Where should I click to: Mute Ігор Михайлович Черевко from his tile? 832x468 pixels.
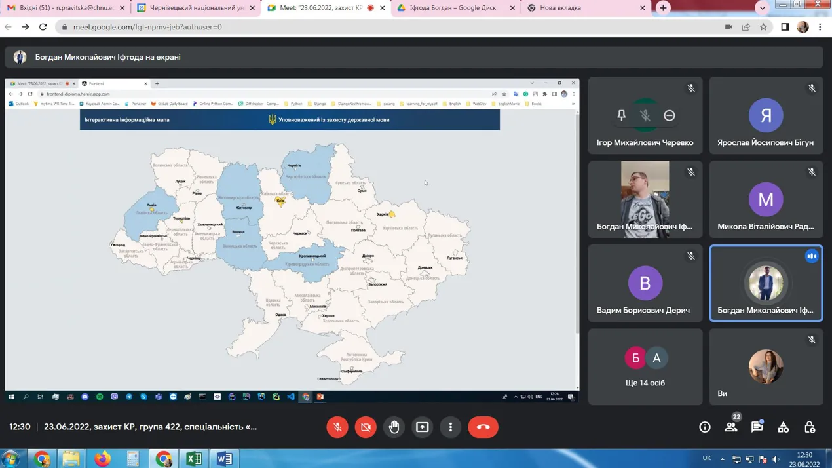[x=645, y=115]
